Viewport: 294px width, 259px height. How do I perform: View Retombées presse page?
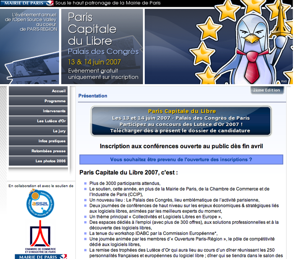click(x=38, y=151)
